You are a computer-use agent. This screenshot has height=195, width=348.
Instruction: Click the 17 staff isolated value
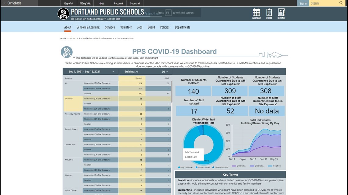194,111
